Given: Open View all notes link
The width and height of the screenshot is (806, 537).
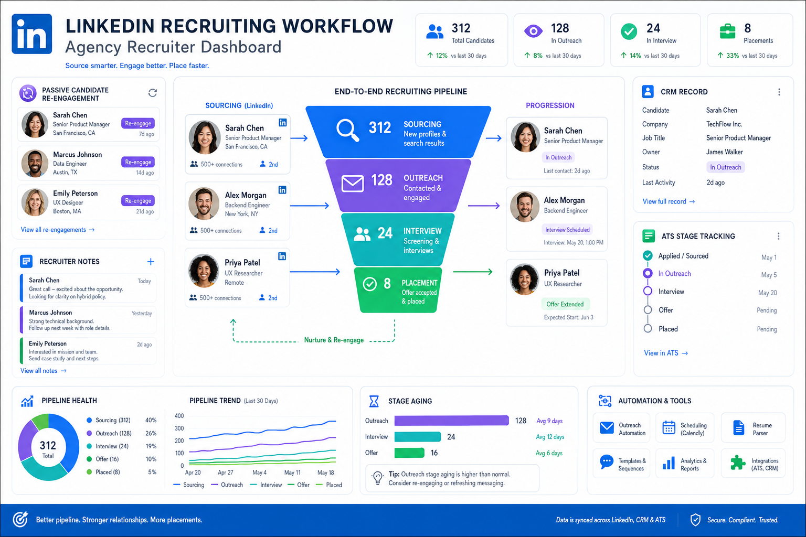Looking at the screenshot, I should 44,371.
